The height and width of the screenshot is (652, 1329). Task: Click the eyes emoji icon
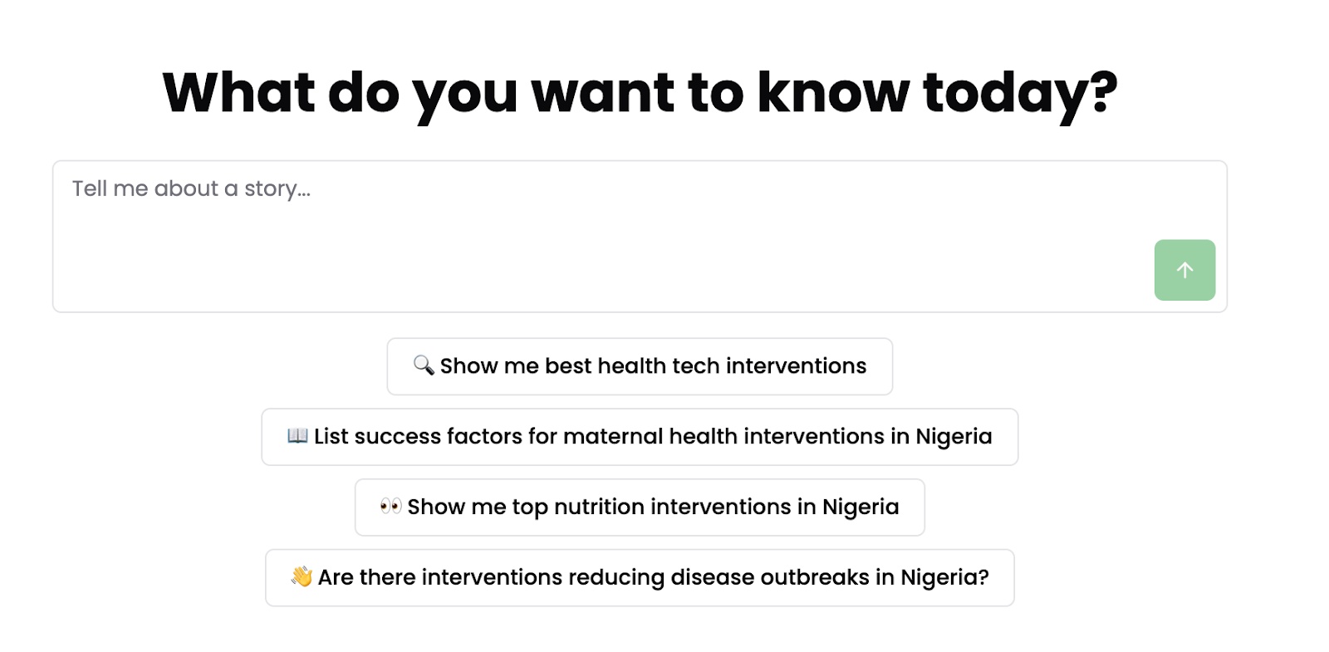390,507
